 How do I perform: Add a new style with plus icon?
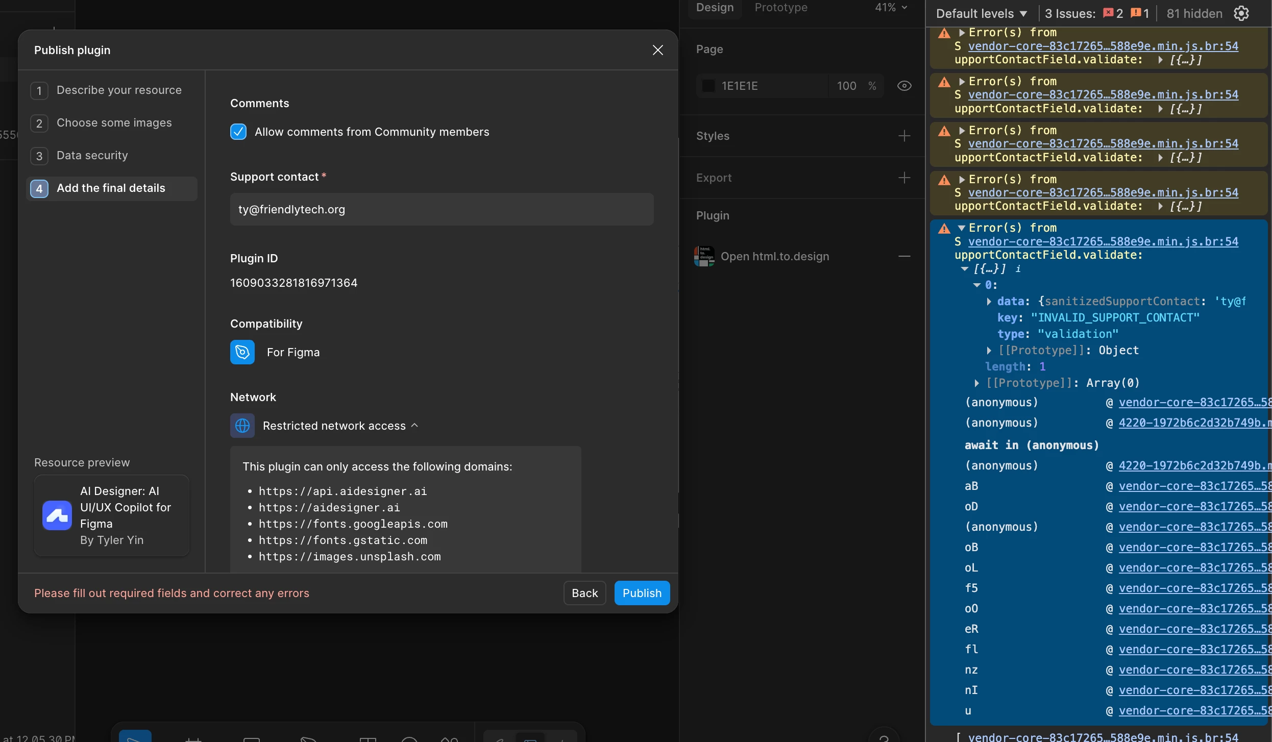click(904, 136)
